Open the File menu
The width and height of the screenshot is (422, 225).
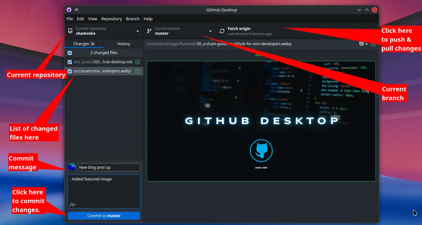click(70, 19)
